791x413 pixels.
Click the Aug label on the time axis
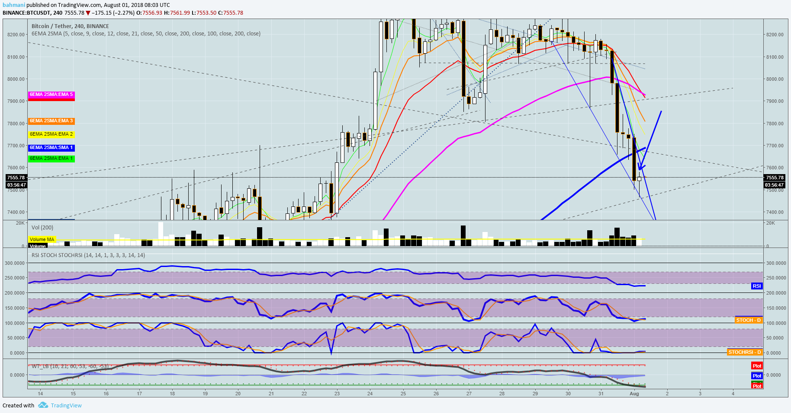click(x=634, y=394)
